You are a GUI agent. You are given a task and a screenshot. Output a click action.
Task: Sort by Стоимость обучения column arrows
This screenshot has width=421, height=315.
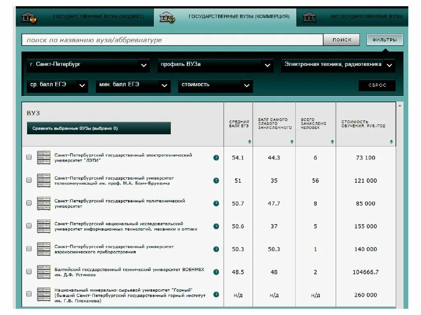click(x=391, y=142)
